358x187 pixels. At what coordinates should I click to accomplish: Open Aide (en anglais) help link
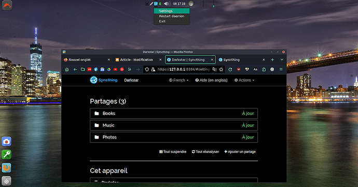211,80
